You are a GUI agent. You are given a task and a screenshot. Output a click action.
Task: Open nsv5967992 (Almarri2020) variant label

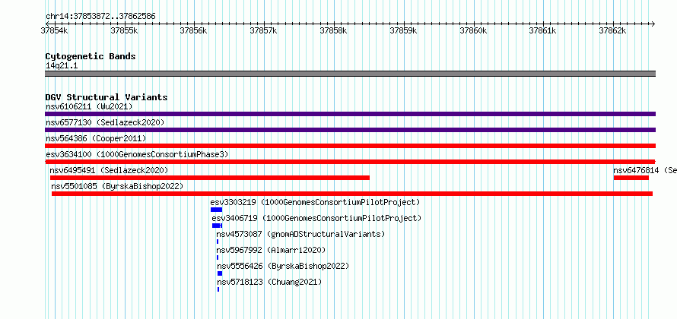coord(271,250)
